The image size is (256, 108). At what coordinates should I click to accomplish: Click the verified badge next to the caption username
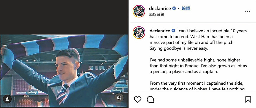pos(173,31)
